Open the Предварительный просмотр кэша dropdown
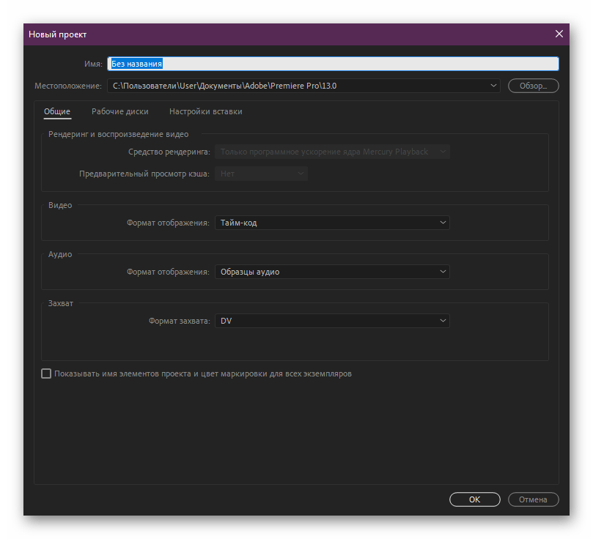Viewport: 593px width, 539px height. 261,174
